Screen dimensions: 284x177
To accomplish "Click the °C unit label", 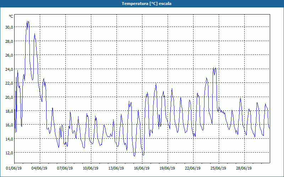I will tap(11, 16).
